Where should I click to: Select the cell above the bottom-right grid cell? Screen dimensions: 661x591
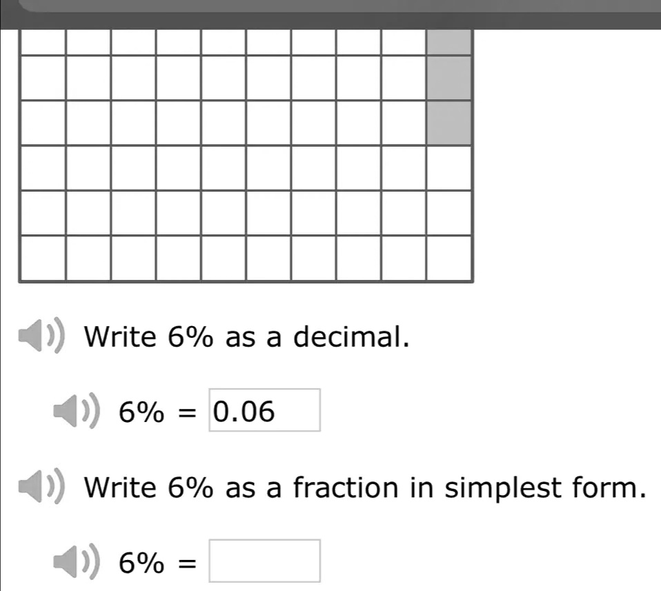pos(449,212)
